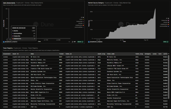Select the 'BSX' ticker cell

(x=60, y=89)
